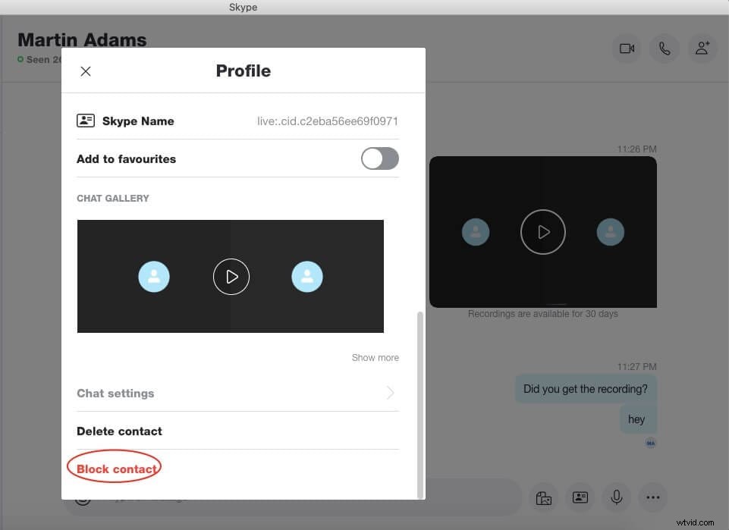The width and height of the screenshot is (729, 530).
Task: Open more options via the ellipsis icon
Action: [x=652, y=497]
